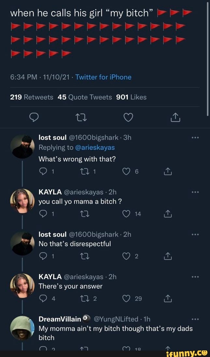Image resolution: width=210 pixels, height=357 pixels.
Task: Reply to "you call yo mama" tweet
Action: pyautogui.click(x=43, y=214)
